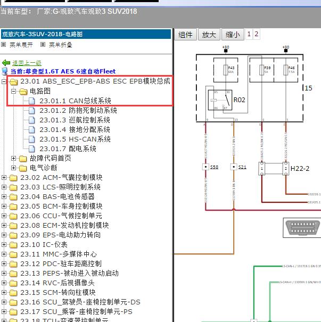Click 菜单折叠 to collapse all menus
The image size is (321, 322).
tap(60, 45)
